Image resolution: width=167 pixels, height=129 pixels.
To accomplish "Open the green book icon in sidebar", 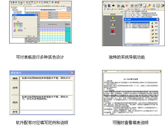I will point(113,18).
